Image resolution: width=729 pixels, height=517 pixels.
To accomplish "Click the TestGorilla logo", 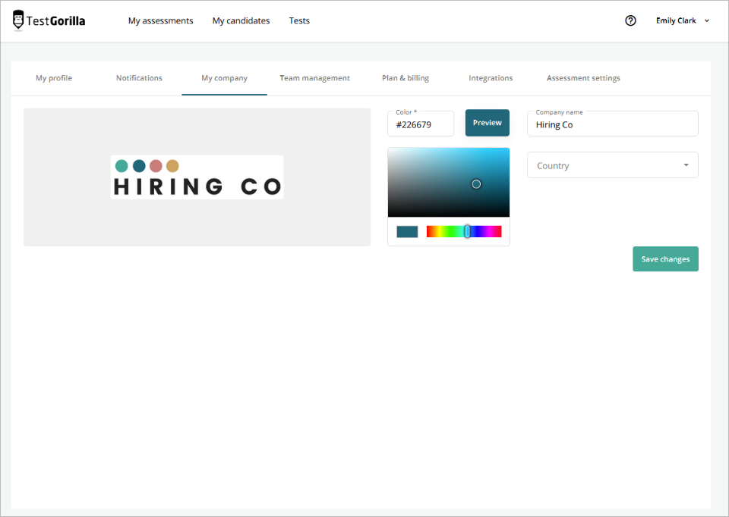I will [49, 20].
